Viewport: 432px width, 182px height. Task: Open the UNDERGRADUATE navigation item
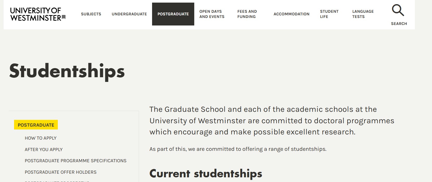tap(129, 14)
